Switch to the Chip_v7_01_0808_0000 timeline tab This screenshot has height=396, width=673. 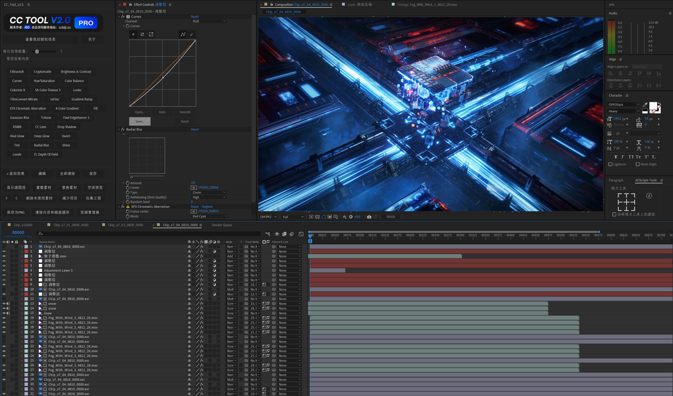click(x=71, y=225)
